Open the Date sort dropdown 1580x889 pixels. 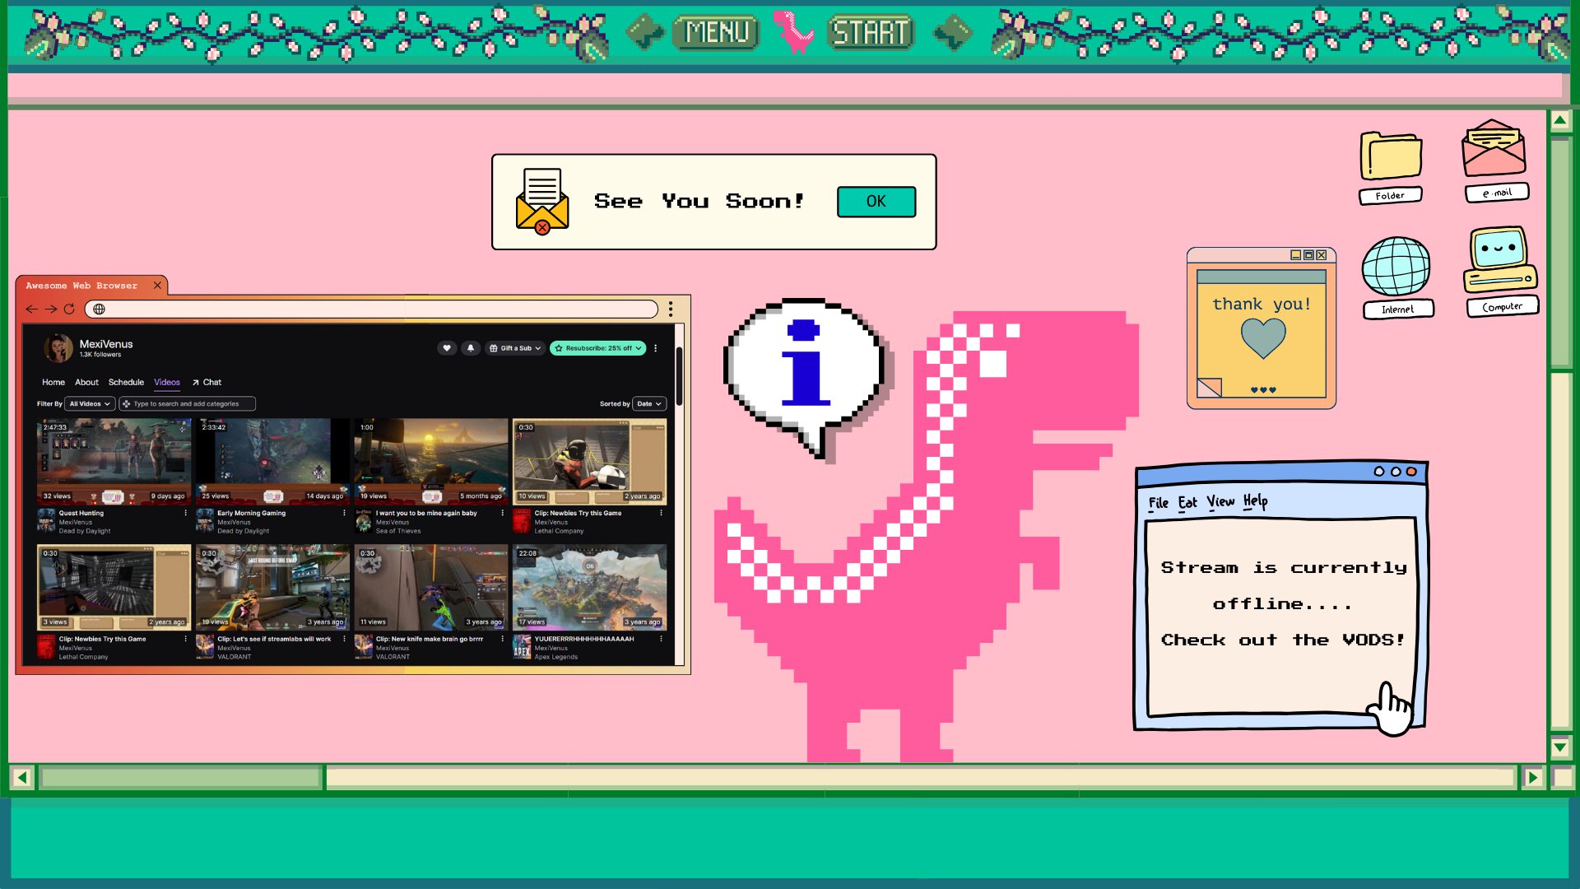click(x=649, y=404)
